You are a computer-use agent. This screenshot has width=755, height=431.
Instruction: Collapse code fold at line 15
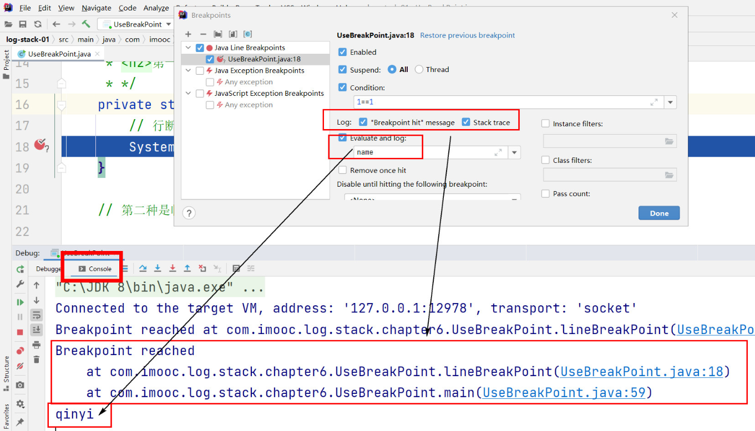coord(62,84)
